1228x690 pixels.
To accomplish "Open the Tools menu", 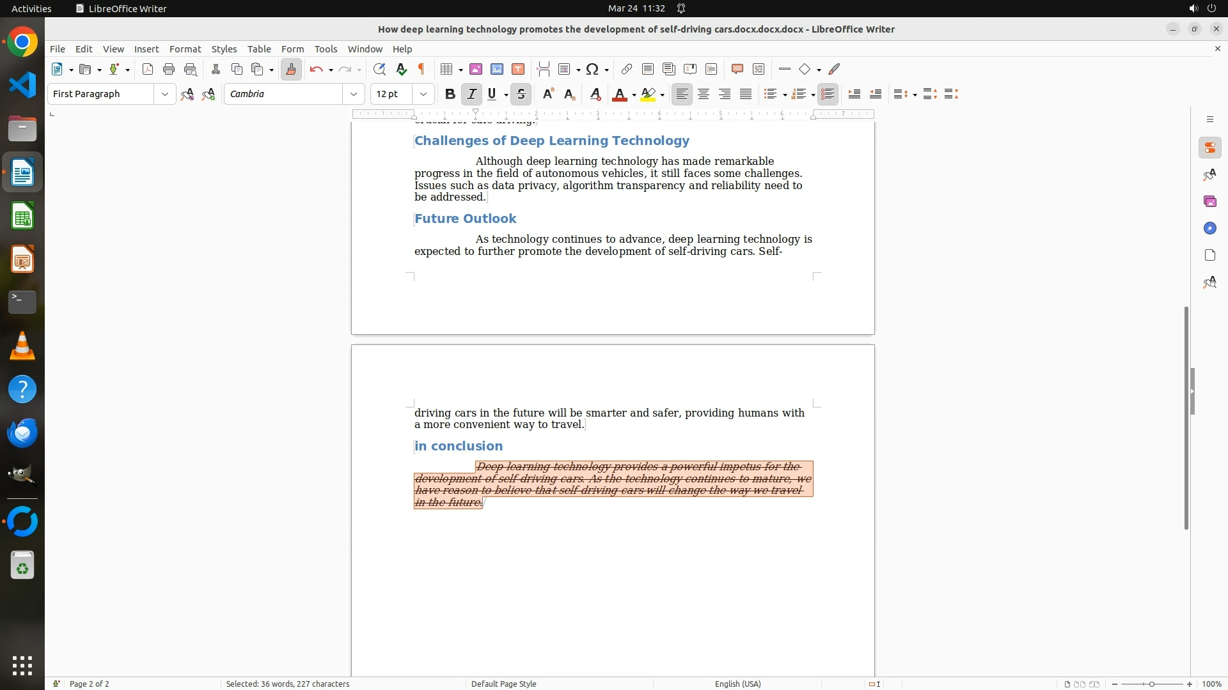I will point(326,49).
